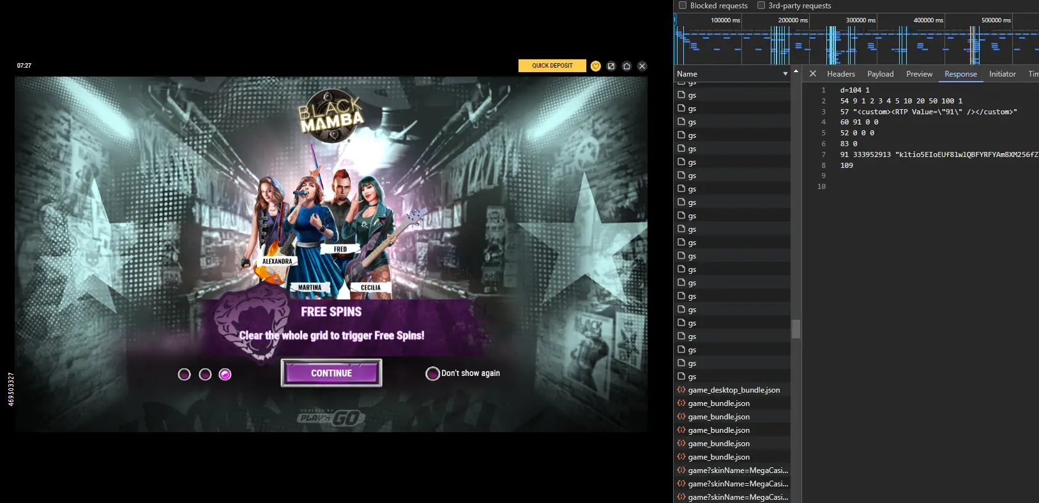Click the 300000 ms timeline marker
This screenshot has width=1039, height=503.
pos(861,20)
